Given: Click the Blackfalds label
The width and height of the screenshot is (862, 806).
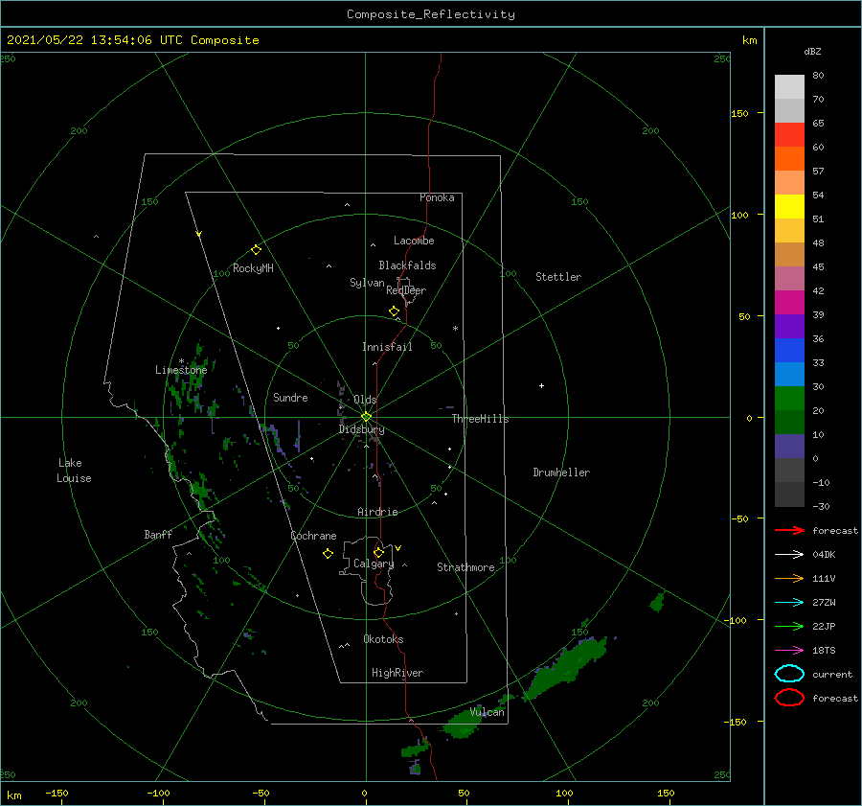Looking at the screenshot, I should pos(407,265).
